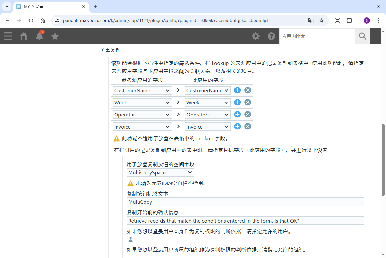Viewport: 386px width, 258px height.
Task: Open the notifications bell
Action: tap(39, 36)
